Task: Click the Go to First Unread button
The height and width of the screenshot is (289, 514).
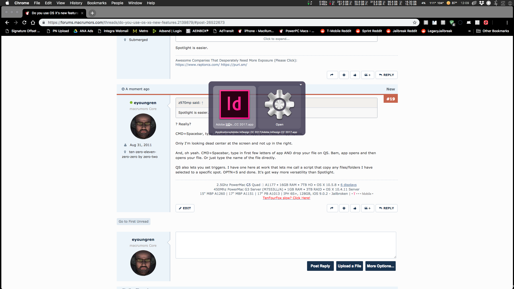Action: (x=133, y=222)
